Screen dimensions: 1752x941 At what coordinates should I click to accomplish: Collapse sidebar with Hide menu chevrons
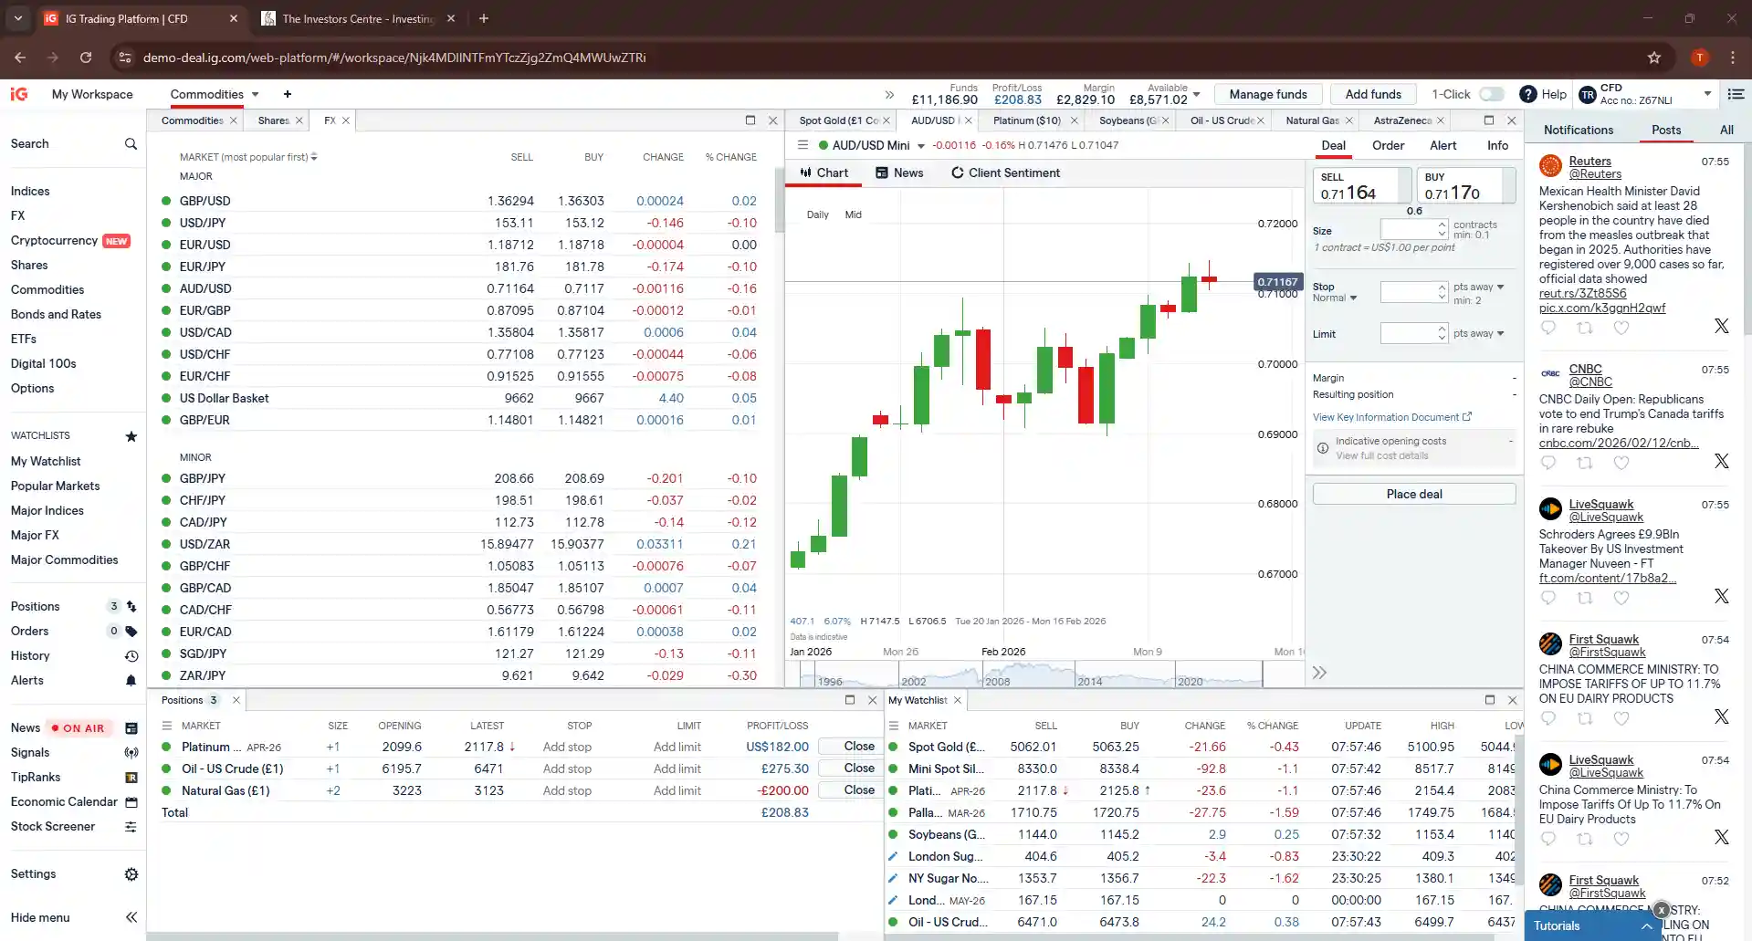click(131, 917)
